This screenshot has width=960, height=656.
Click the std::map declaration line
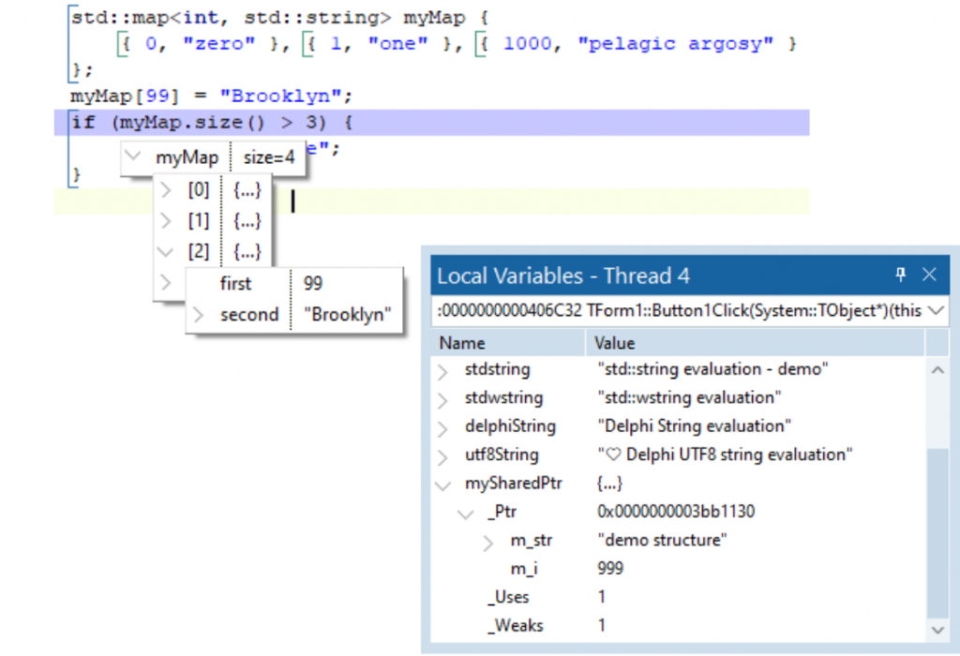click(279, 17)
